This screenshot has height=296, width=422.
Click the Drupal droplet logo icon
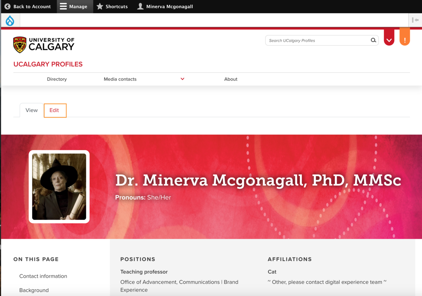pyautogui.click(x=10, y=20)
